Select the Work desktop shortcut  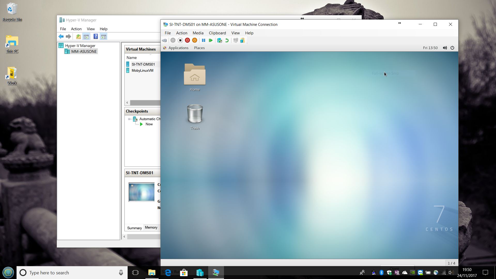[12, 76]
